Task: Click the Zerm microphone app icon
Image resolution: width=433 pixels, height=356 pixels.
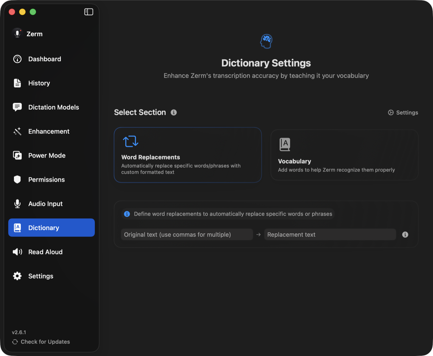Action: tap(17, 33)
